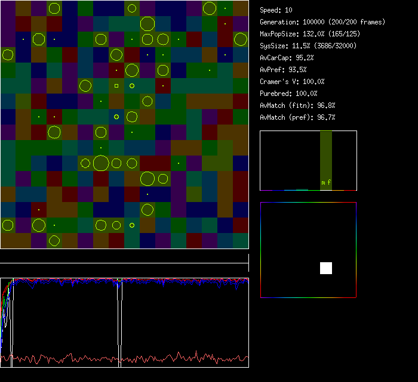Select the Generation: 100000 counter text

pyautogui.click(x=322, y=22)
